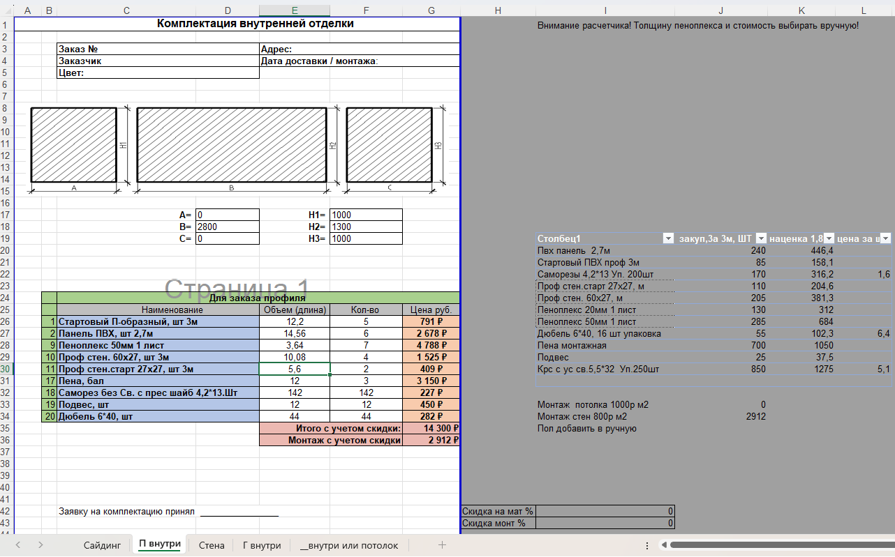Screen dimensions: 895x557
Task: Click the H2= cell showing 1300
Action: click(367, 227)
